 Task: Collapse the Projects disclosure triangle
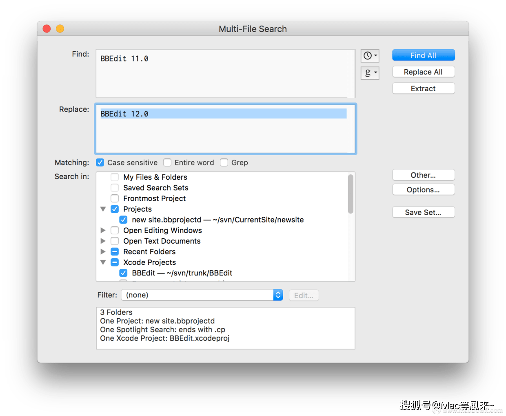click(103, 209)
